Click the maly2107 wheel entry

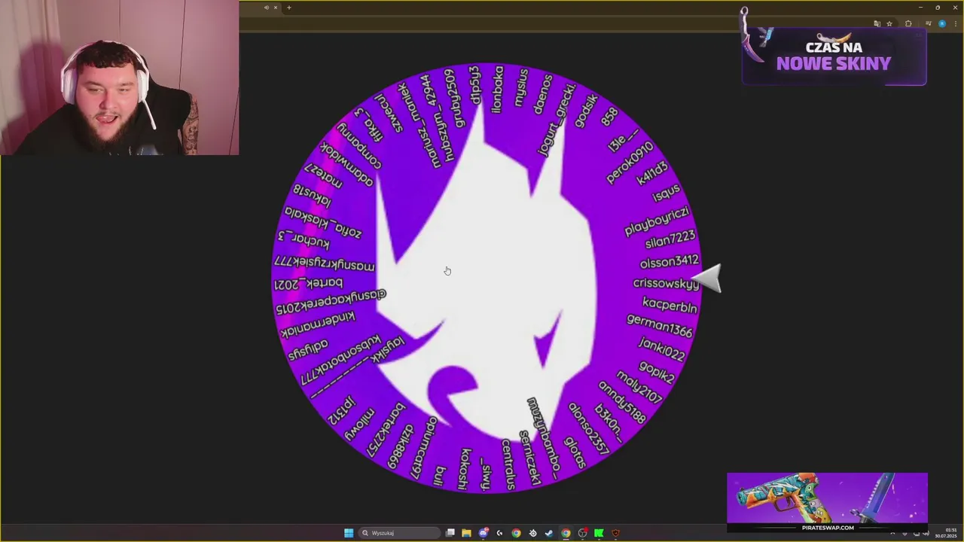pyautogui.click(x=639, y=386)
